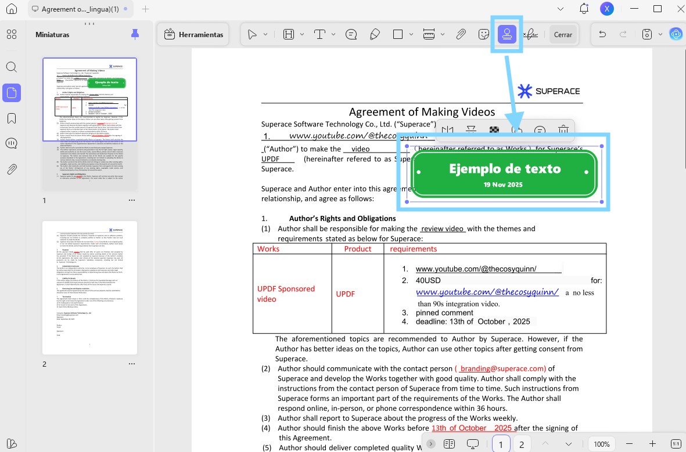
Task: Expand the shape tool dropdown arrow
Action: pos(411,35)
